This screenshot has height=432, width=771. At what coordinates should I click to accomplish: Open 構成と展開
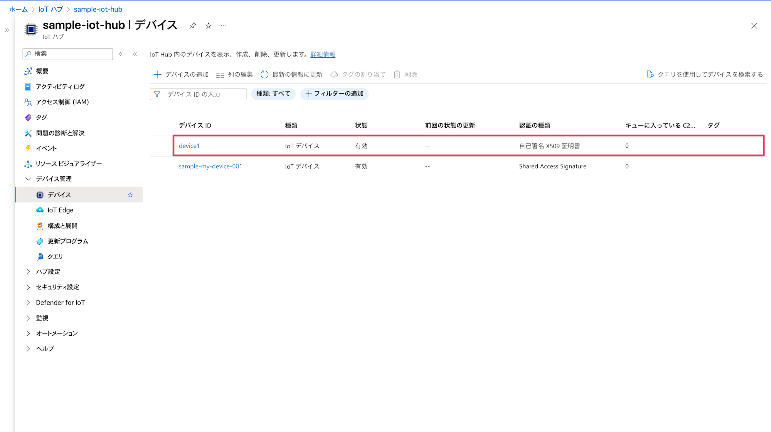[x=62, y=226]
